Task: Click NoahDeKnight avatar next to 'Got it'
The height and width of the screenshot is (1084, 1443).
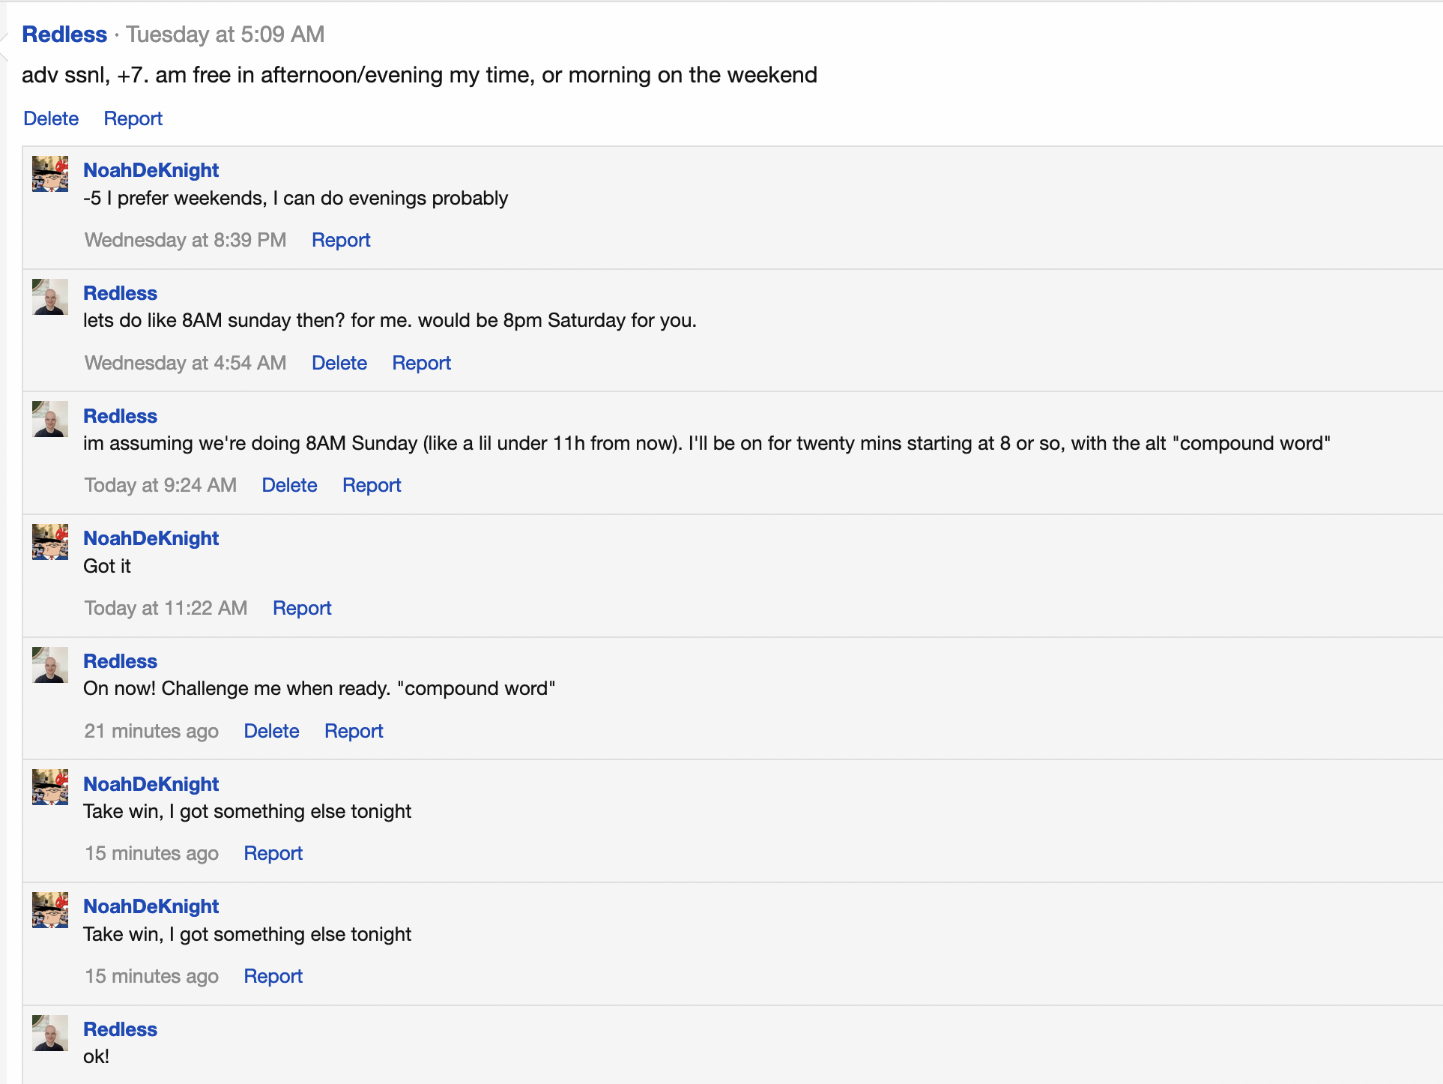Action: click(x=50, y=542)
